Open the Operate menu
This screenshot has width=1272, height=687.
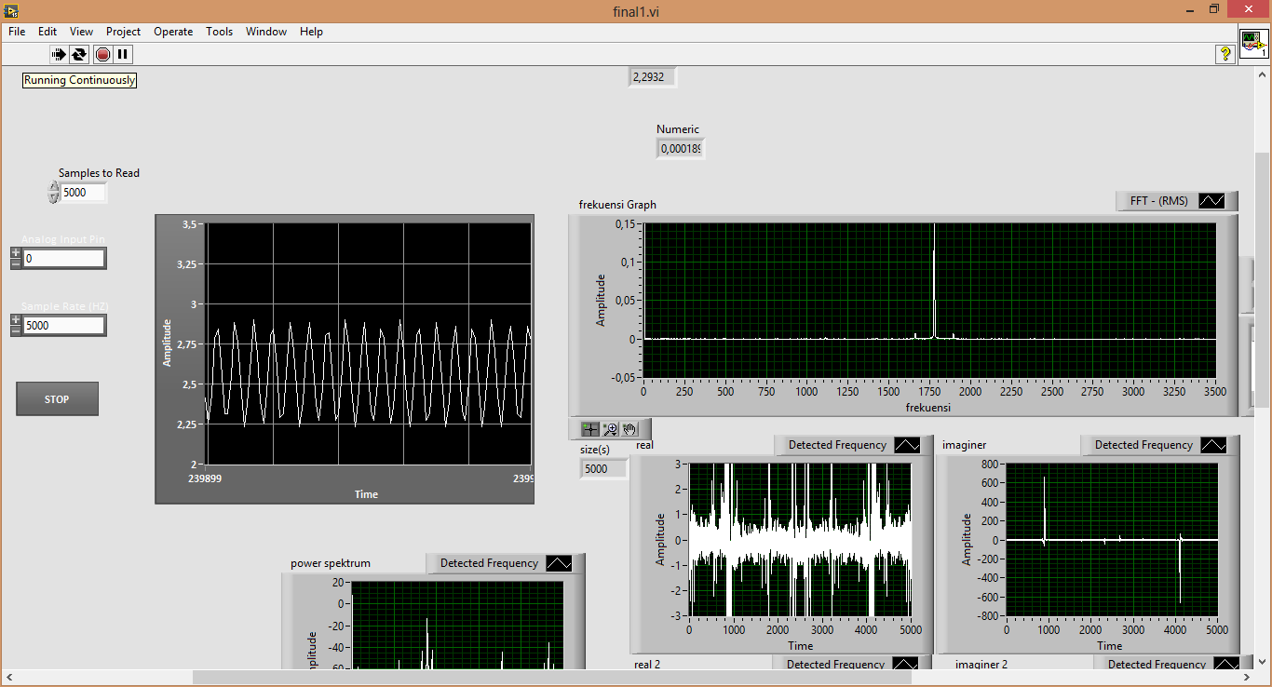[173, 32]
